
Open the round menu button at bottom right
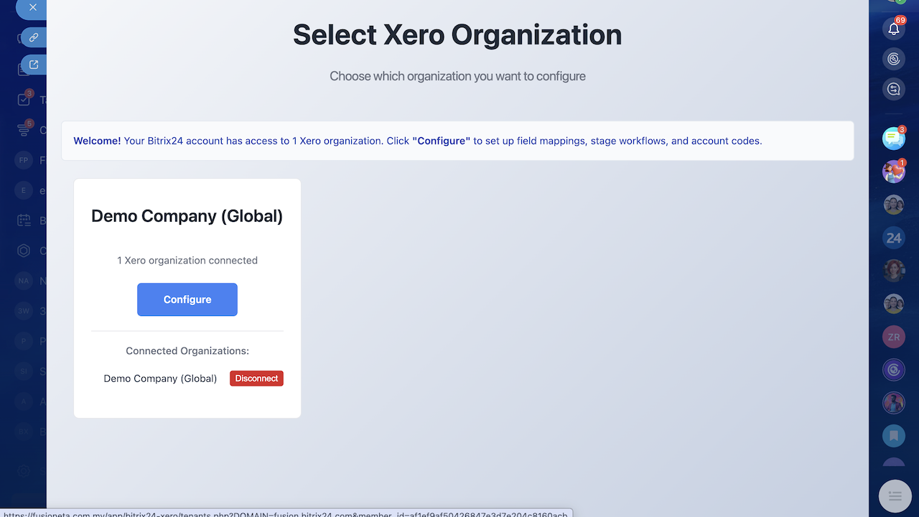pos(895,495)
